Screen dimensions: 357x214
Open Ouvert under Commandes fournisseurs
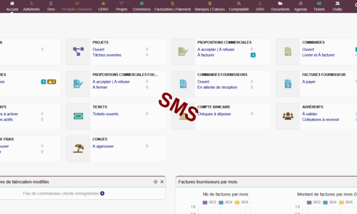(x=203, y=81)
